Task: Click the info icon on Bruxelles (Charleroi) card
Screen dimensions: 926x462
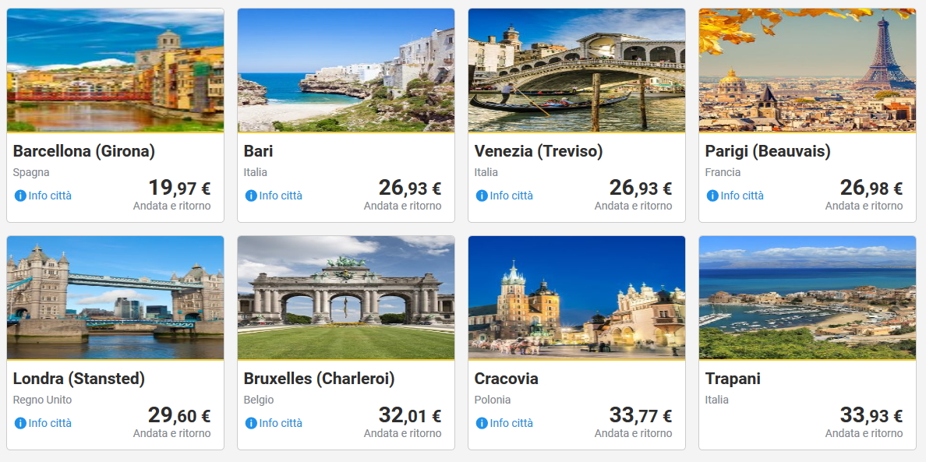Action: click(x=251, y=423)
